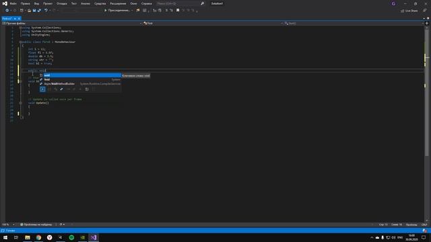The height and width of the screenshot is (242, 431).
Task: Open the Тест menu
Action: pyautogui.click(x=74, y=3)
